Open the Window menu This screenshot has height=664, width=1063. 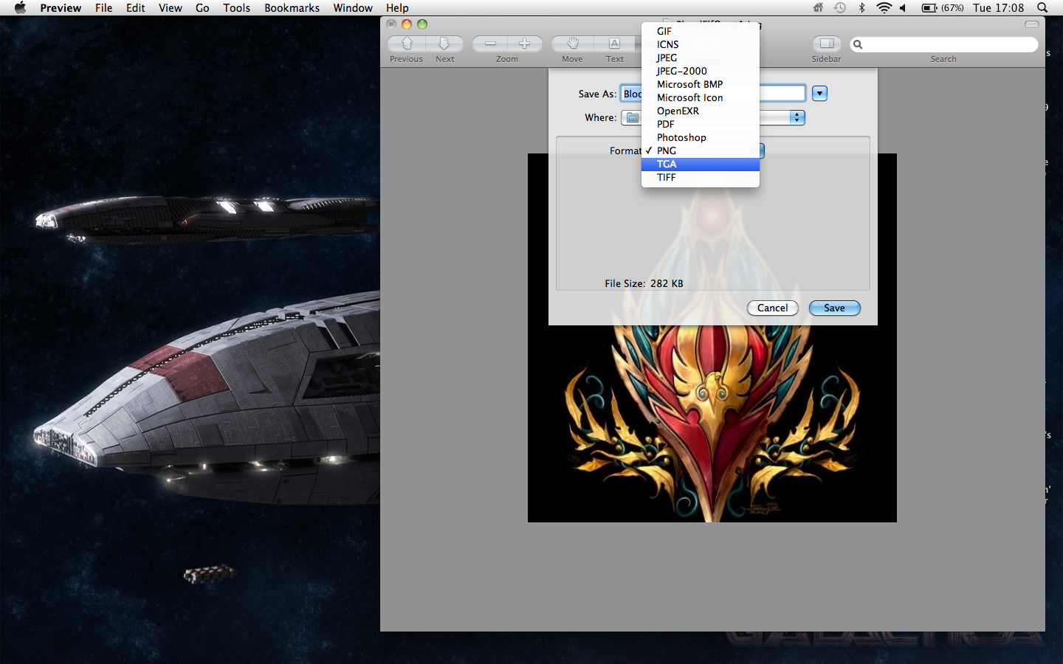352,7
